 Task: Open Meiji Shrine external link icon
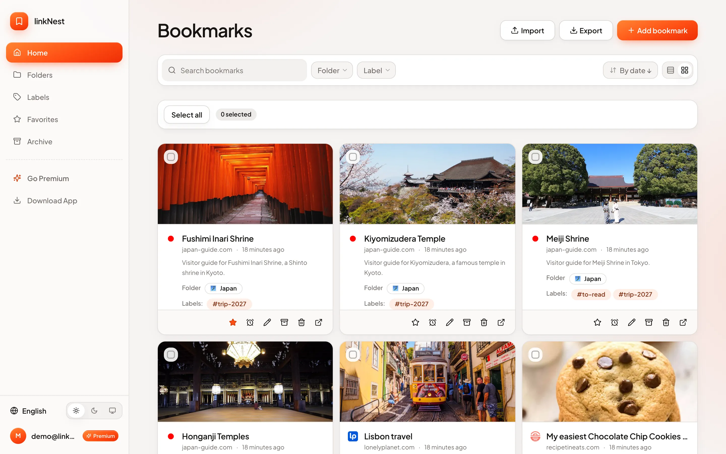683,322
